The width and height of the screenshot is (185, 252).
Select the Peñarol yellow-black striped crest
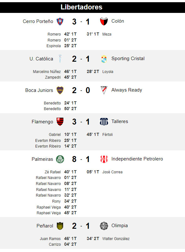tap(60, 226)
